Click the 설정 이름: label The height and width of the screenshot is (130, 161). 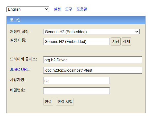pos(18,40)
